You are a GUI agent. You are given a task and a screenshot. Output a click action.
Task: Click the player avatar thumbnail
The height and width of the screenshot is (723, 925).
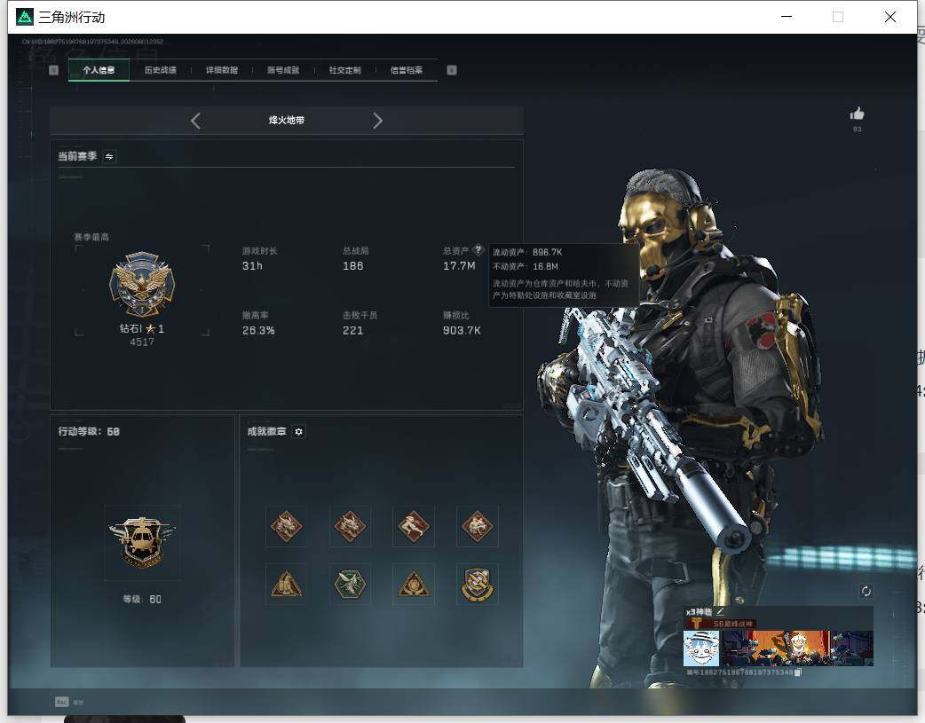coord(701,648)
